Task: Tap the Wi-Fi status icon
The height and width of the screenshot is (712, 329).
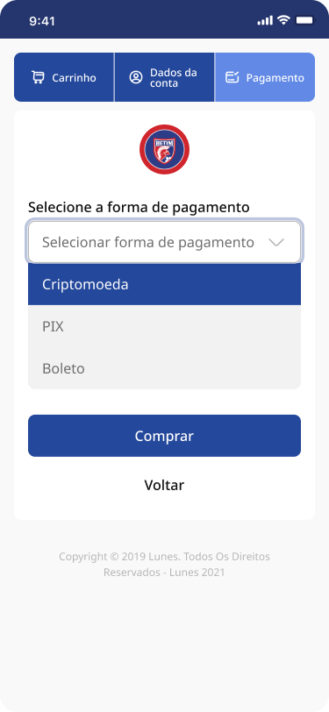Action: coord(284,20)
